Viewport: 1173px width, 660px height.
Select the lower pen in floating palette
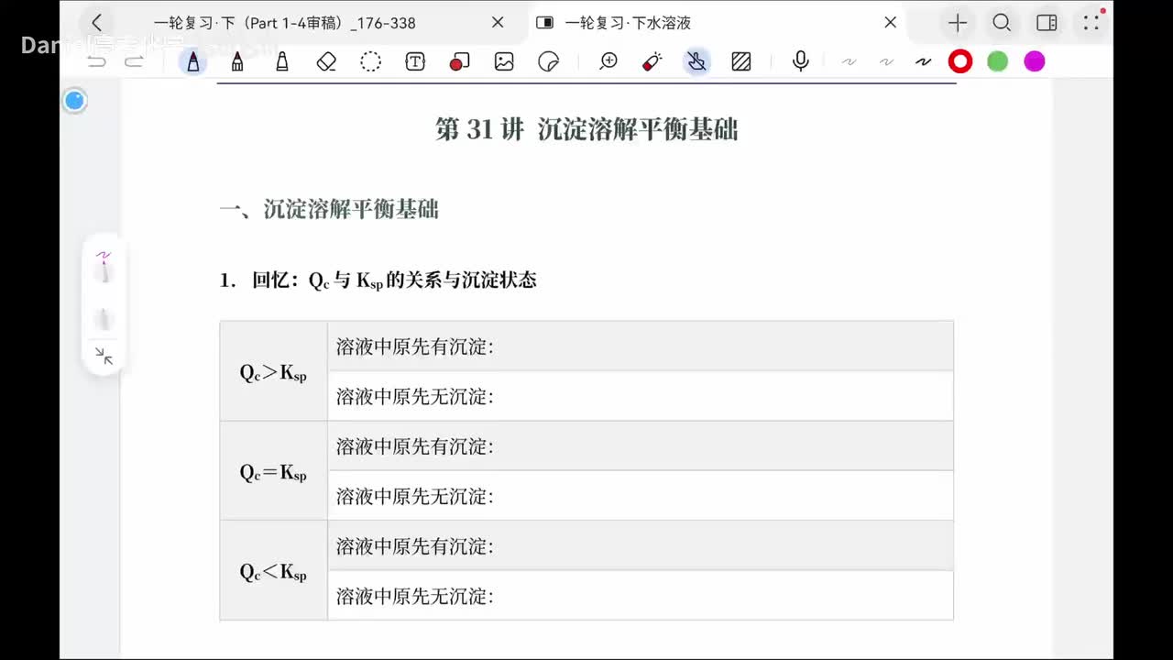click(x=104, y=319)
